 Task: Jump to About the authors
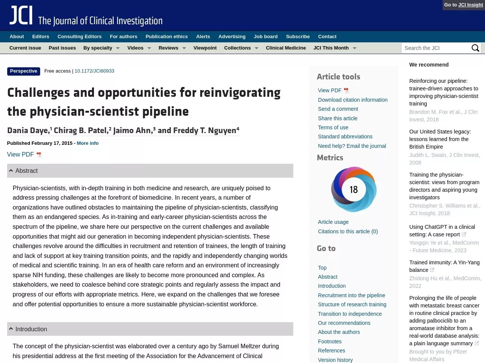(339, 332)
